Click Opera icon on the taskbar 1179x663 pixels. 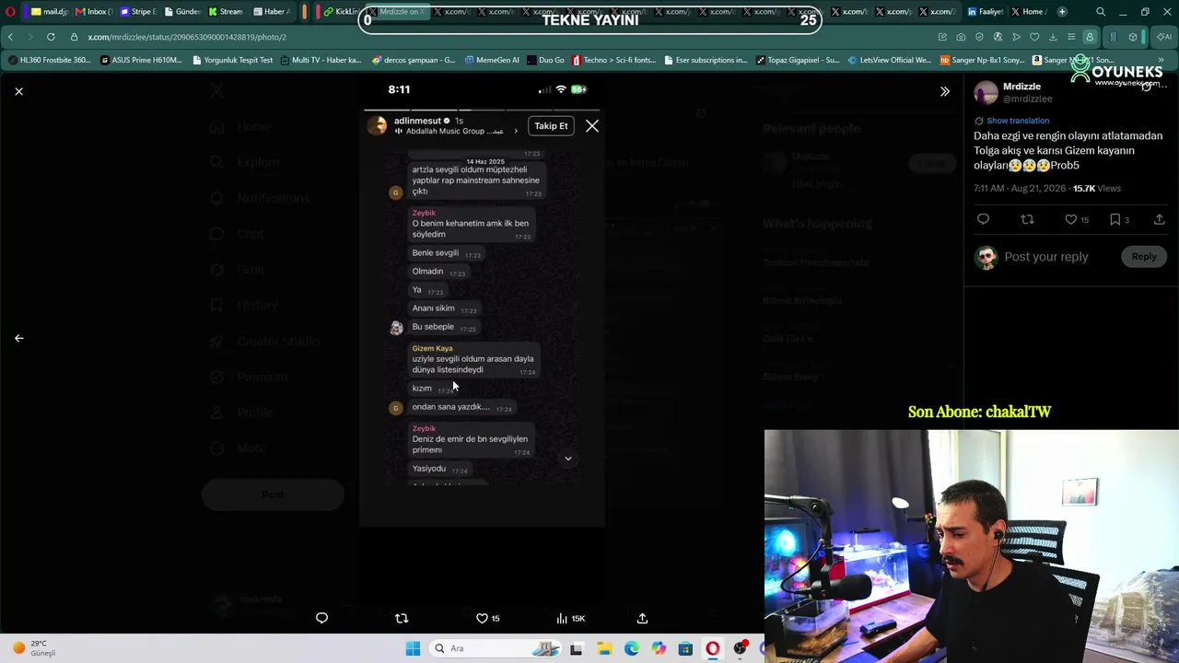[713, 648]
